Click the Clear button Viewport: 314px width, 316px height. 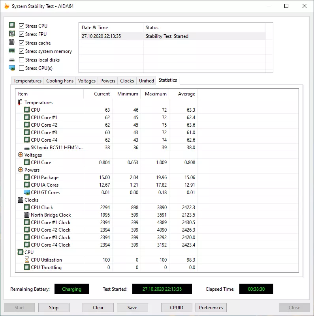(98, 308)
